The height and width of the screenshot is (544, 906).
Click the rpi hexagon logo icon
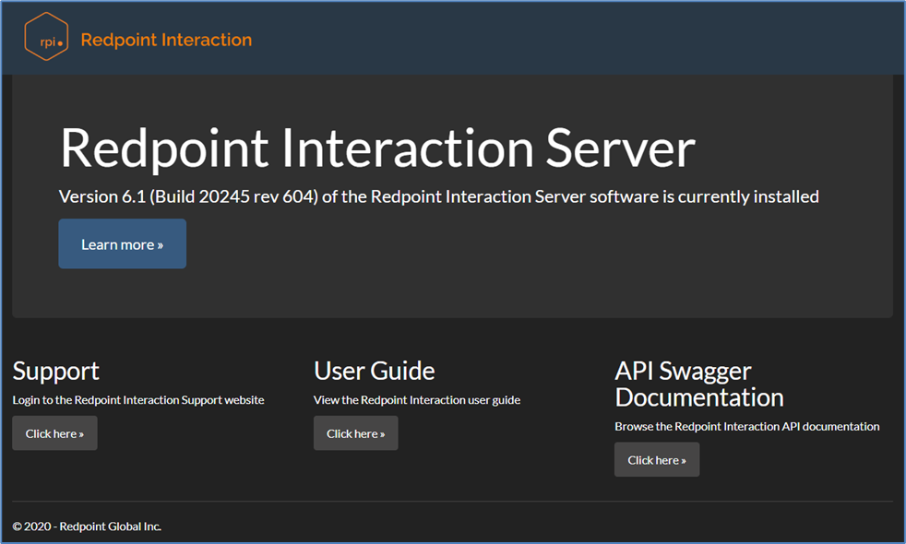point(46,38)
